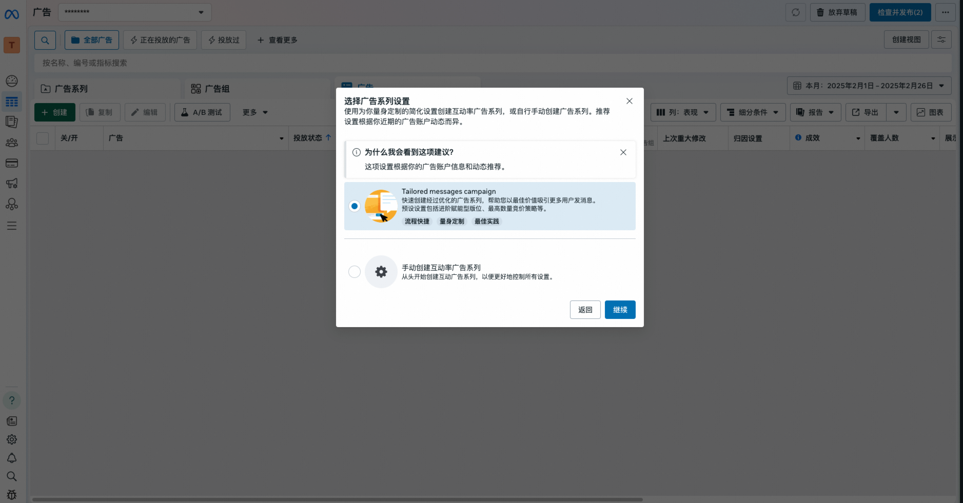Click the refresh icon in top bar
Image resolution: width=963 pixels, height=503 pixels.
pyautogui.click(x=796, y=12)
